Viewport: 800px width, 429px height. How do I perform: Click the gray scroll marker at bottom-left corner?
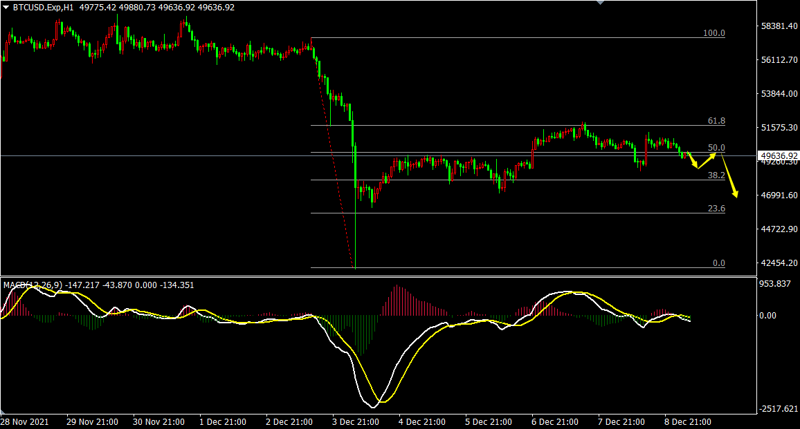pos(3,412)
